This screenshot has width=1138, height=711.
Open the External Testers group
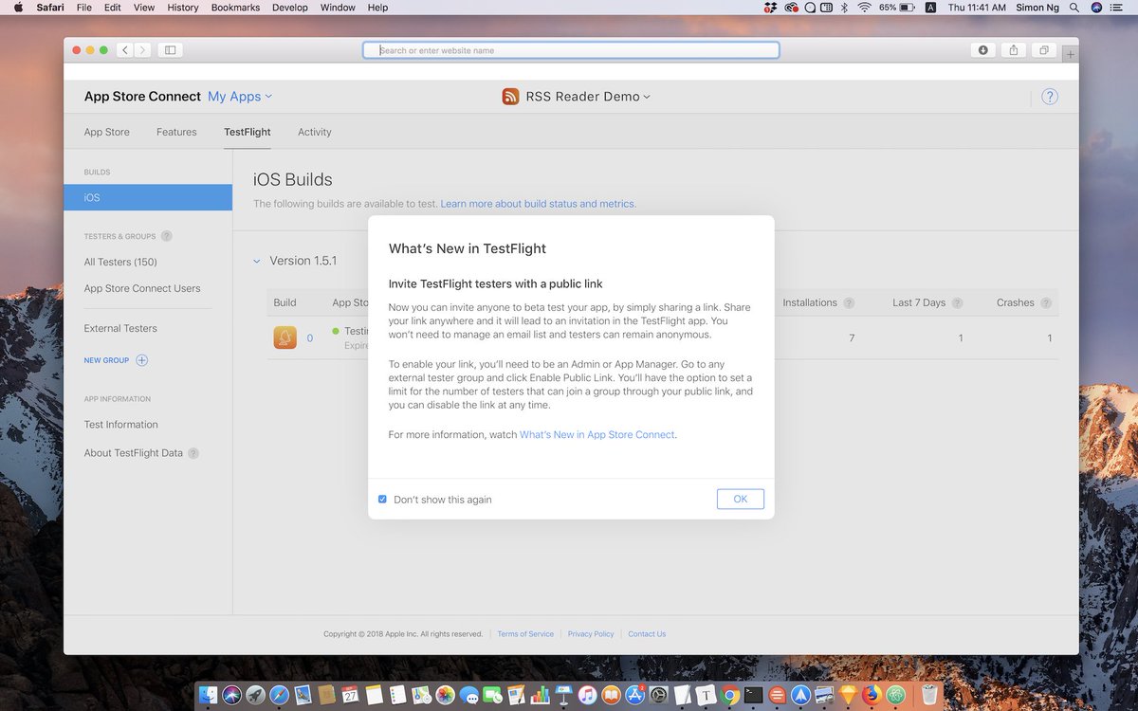(x=120, y=328)
